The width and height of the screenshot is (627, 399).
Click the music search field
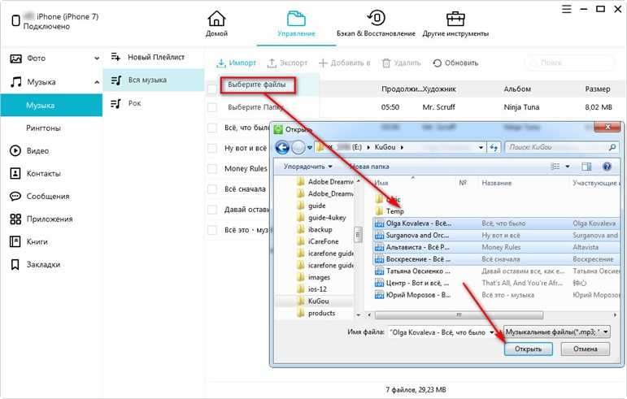pyautogui.click(x=569, y=63)
